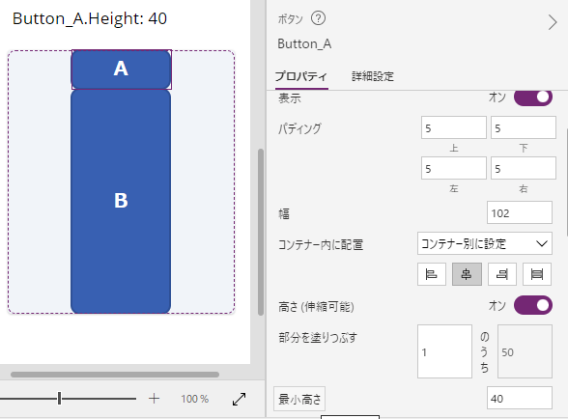Click the zoom slider handle

[x=60, y=399]
